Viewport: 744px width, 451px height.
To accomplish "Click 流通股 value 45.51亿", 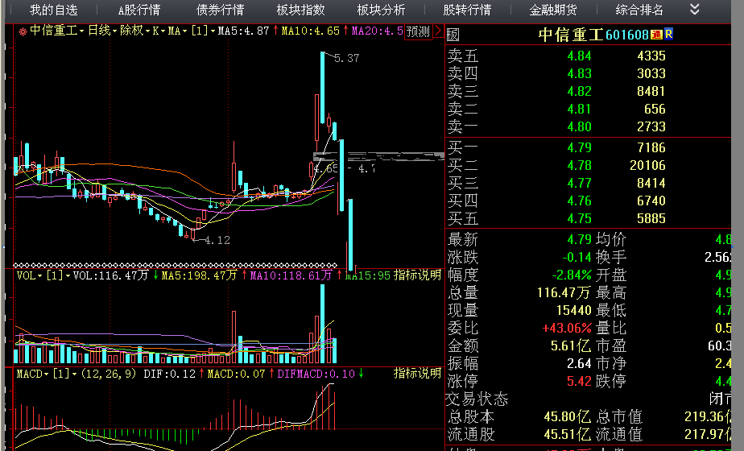I will pyautogui.click(x=568, y=434).
